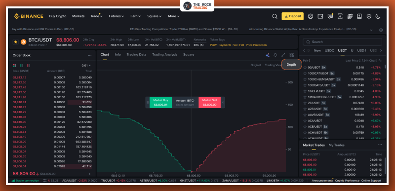Click the download app icon in header

(340, 16)
